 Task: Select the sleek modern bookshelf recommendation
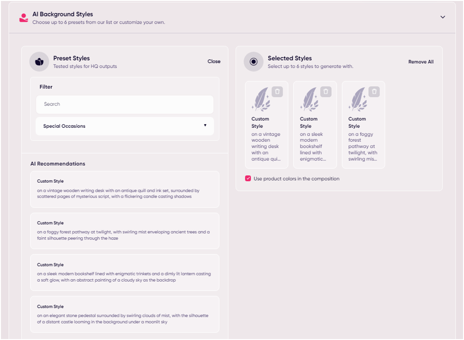tap(125, 272)
